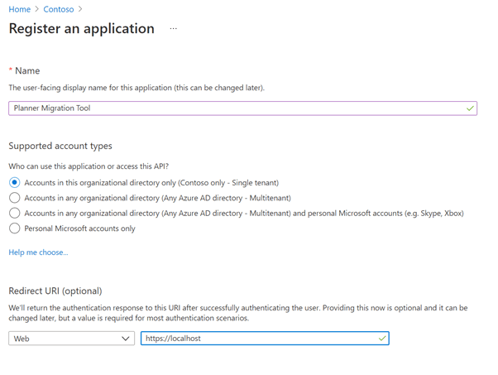Select Multitenant and personal Microsoft accounts option
The image size is (498, 375).
14,213
